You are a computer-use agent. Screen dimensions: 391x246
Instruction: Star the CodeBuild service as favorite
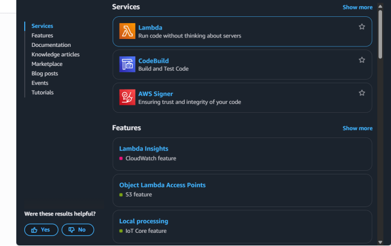(361, 60)
